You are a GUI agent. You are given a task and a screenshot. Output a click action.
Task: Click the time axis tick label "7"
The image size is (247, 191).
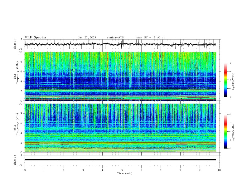pyautogui.click(x=161, y=170)
